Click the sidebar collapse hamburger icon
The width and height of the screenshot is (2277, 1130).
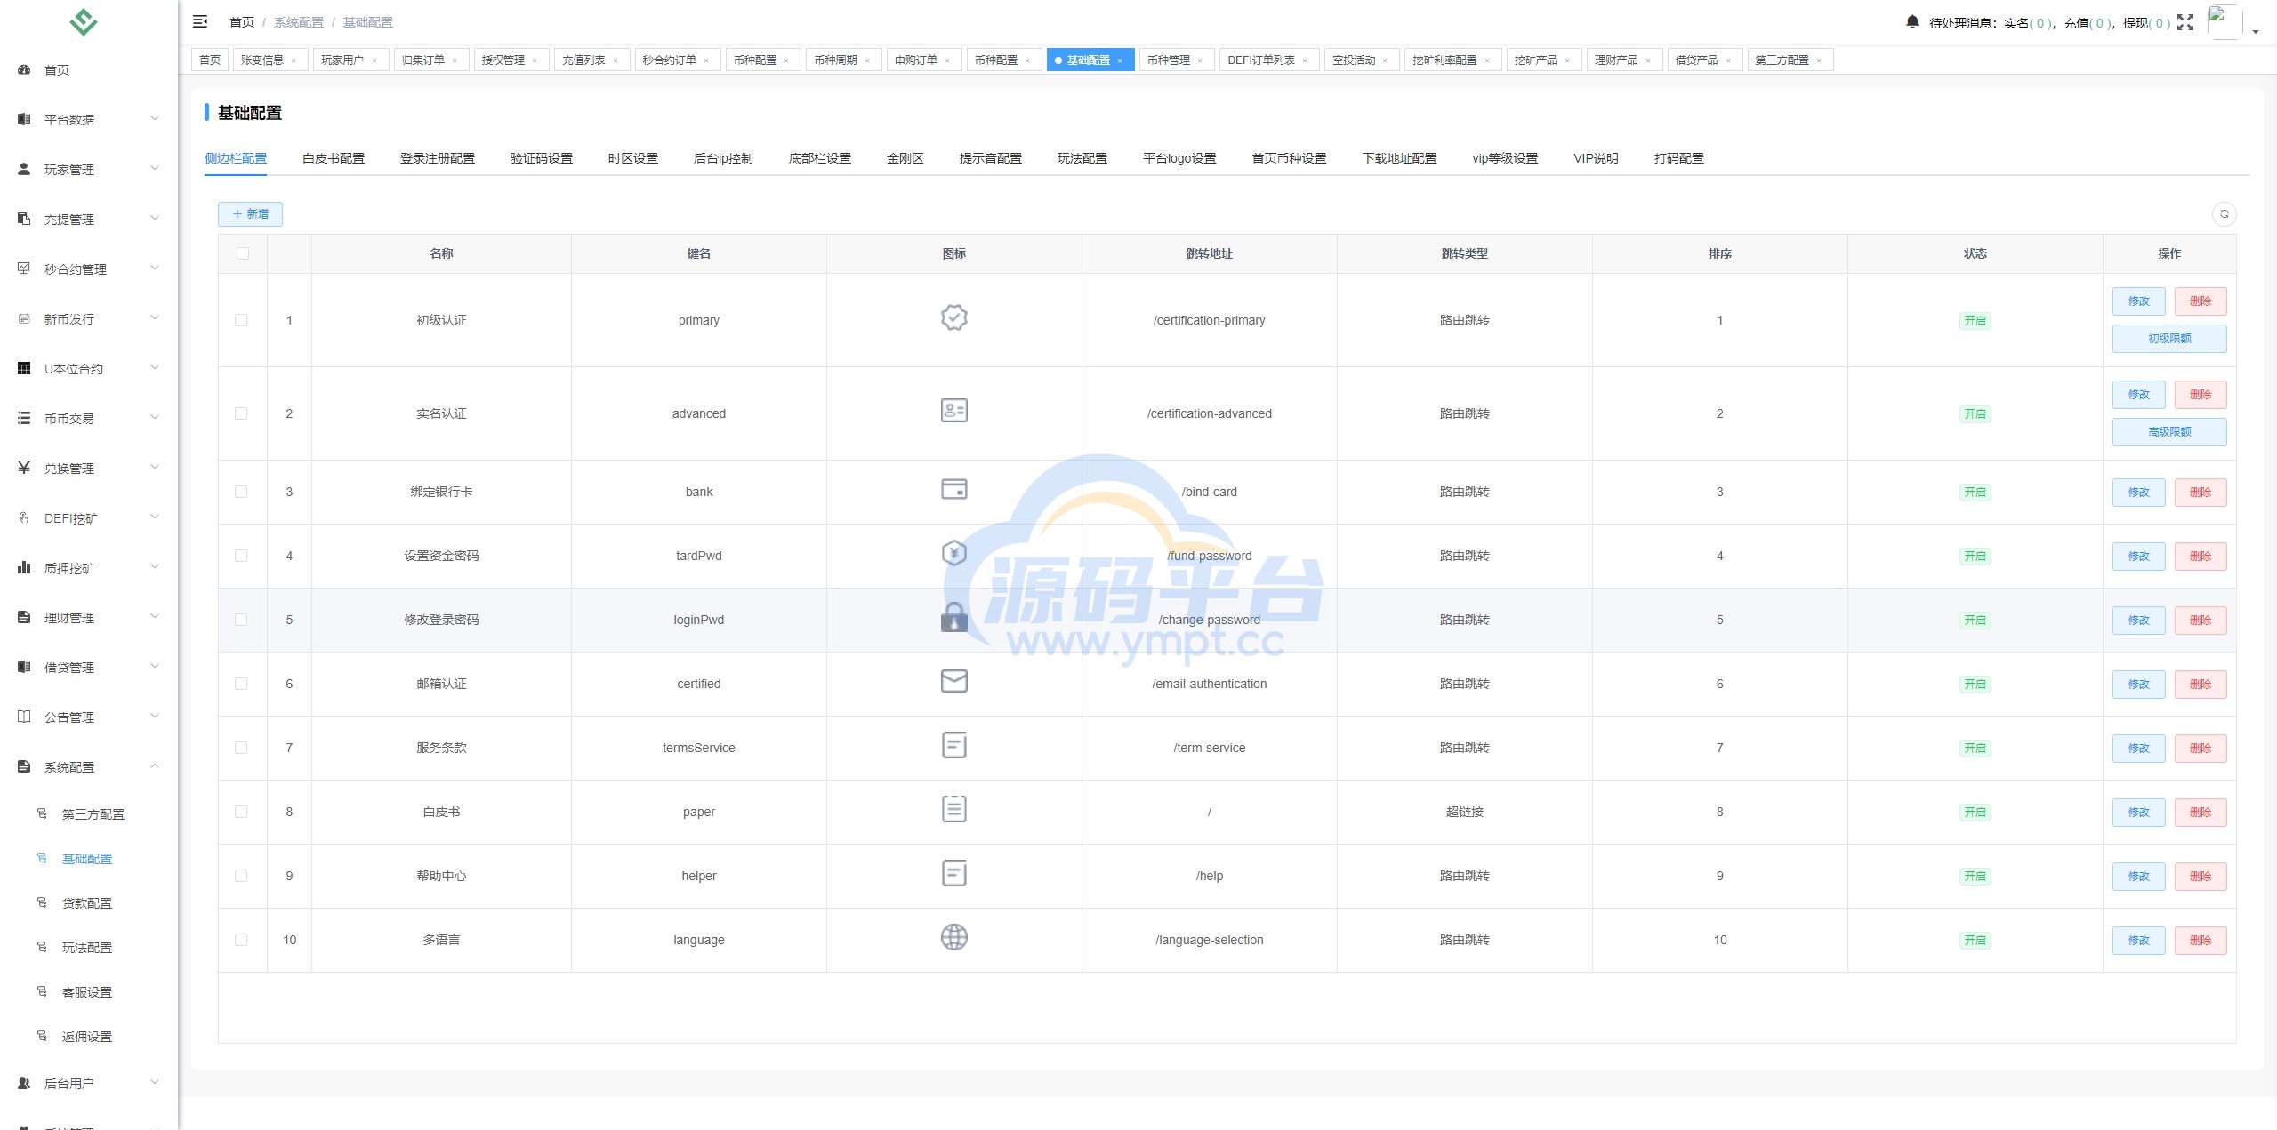[x=200, y=21]
